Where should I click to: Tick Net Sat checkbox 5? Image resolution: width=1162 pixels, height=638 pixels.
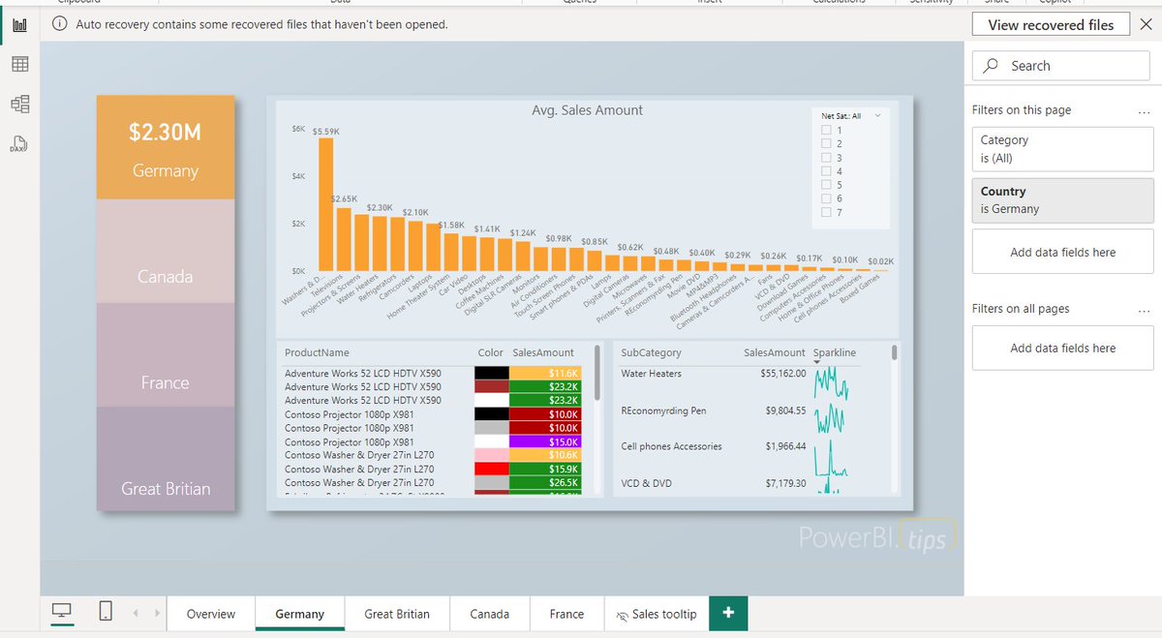point(826,184)
